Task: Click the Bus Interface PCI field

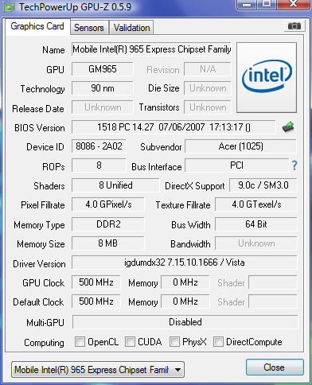Action: (236, 165)
